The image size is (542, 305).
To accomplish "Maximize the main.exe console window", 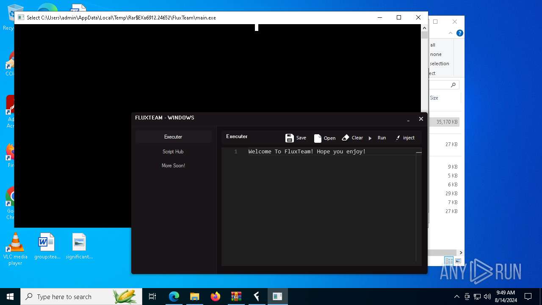I will [398, 17].
